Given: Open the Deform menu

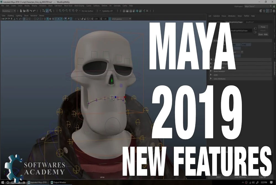Looking at the screenshot, I should [104, 6].
